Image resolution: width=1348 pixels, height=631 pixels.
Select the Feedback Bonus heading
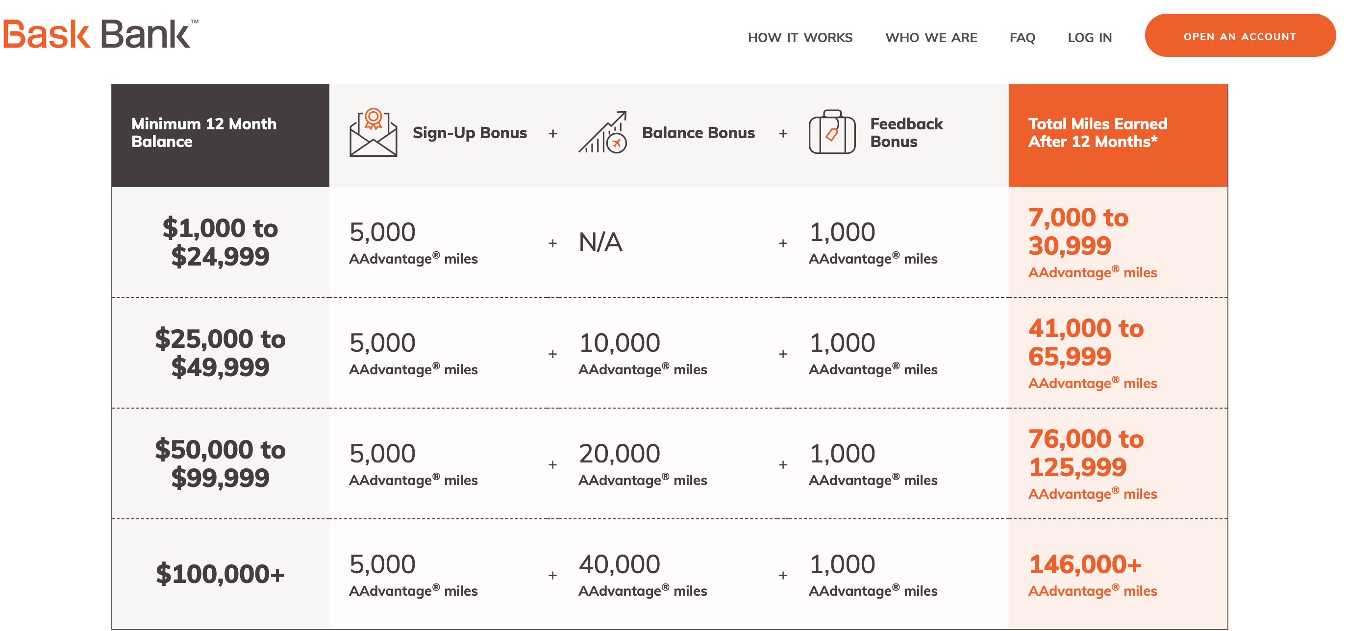906,133
